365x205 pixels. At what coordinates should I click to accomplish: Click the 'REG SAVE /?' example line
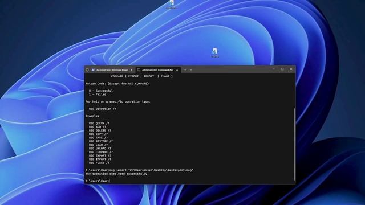click(x=98, y=138)
